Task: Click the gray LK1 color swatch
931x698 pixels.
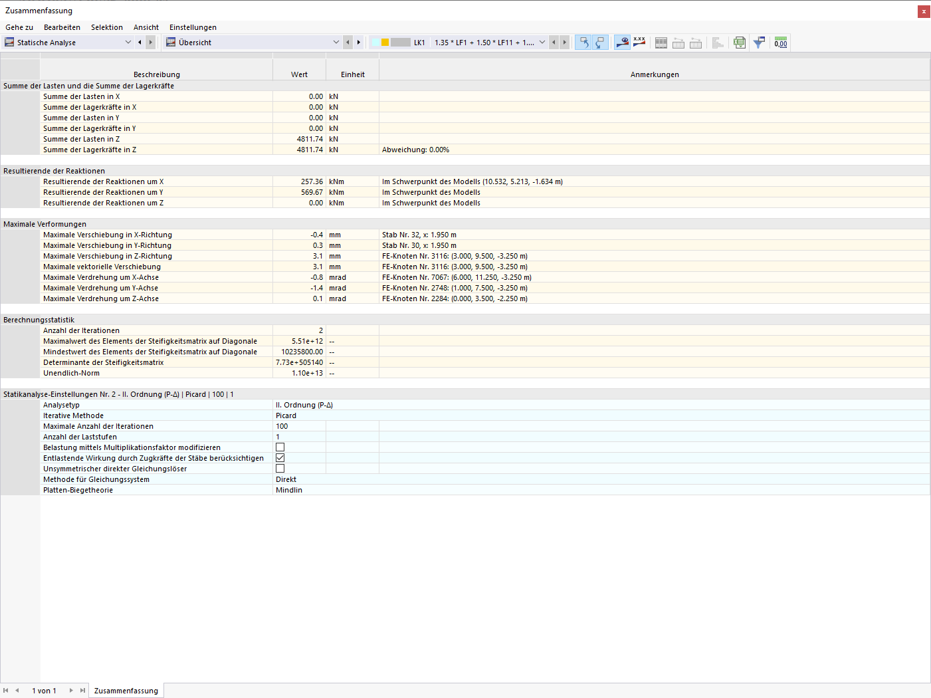Action: [401, 43]
